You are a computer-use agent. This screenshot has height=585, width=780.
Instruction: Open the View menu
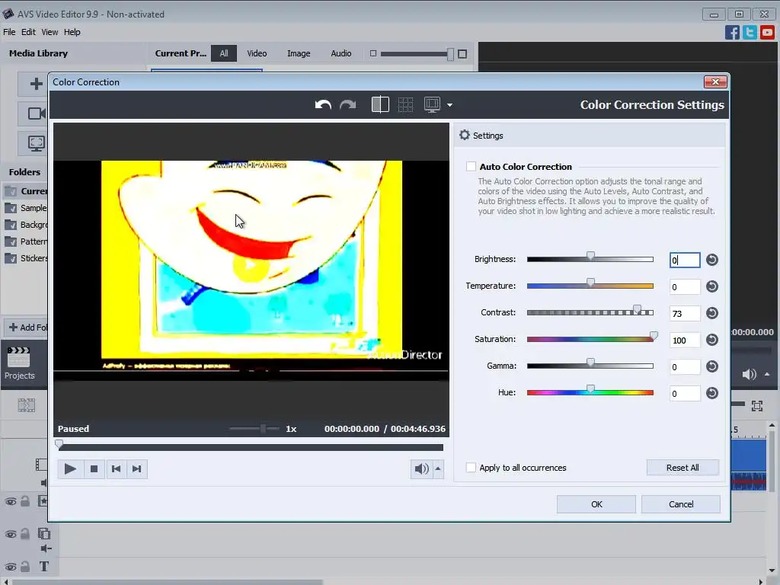[x=50, y=32]
